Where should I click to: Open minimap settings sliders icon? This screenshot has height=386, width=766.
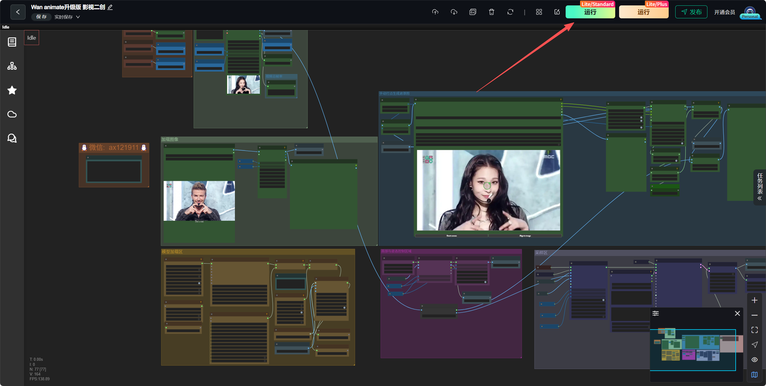(x=655, y=313)
